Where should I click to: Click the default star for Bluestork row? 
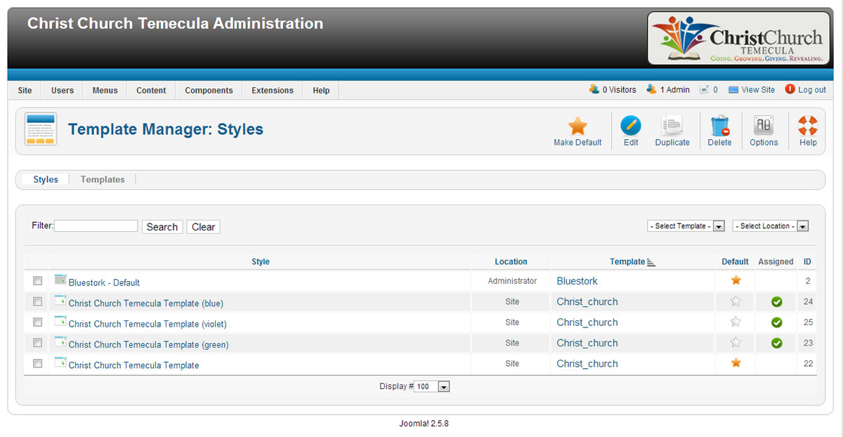(x=736, y=280)
